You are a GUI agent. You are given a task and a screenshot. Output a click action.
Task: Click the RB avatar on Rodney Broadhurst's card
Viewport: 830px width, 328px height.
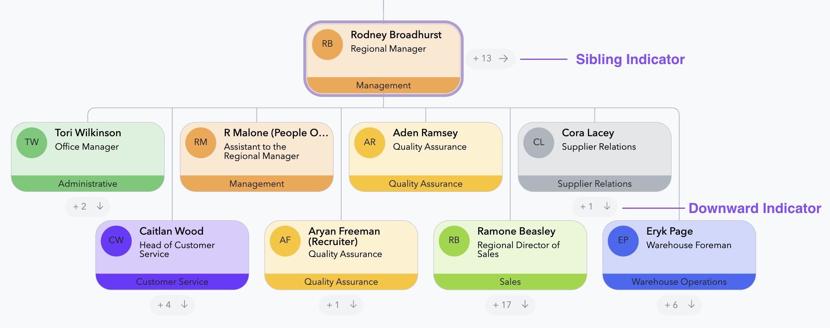tap(327, 44)
